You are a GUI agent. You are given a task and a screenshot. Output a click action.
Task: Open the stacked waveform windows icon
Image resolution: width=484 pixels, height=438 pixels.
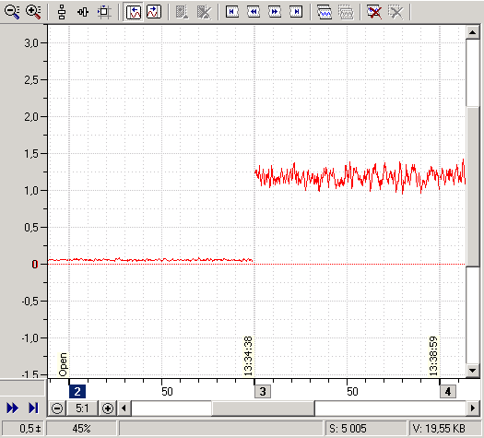pos(325,12)
